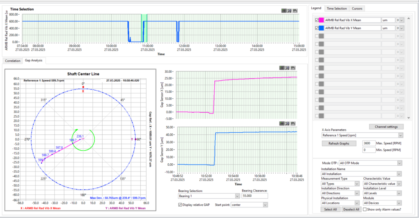This screenshot has width=419, height=218.
Task: Expand the Bearing Selection dropdown
Action: pyautogui.click(x=209, y=196)
